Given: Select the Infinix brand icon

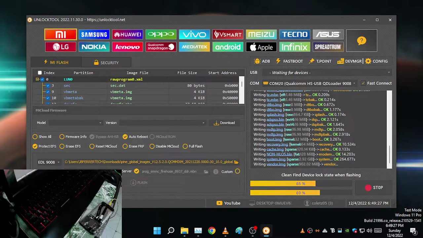Looking at the screenshot, I should pos(295,47).
